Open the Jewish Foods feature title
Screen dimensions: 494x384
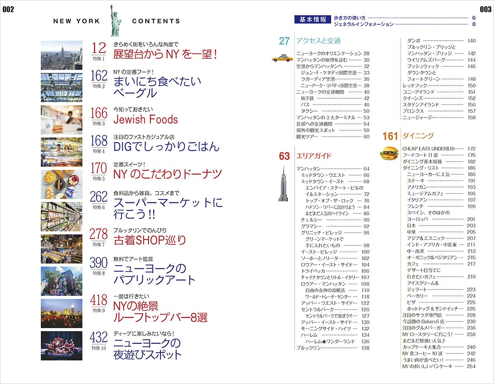[145, 120]
